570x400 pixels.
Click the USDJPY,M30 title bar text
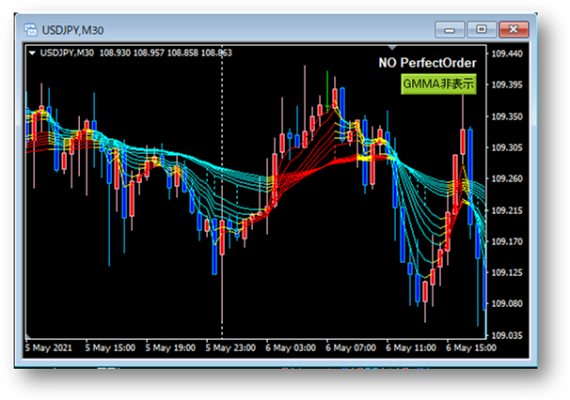click(x=72, y=30)
